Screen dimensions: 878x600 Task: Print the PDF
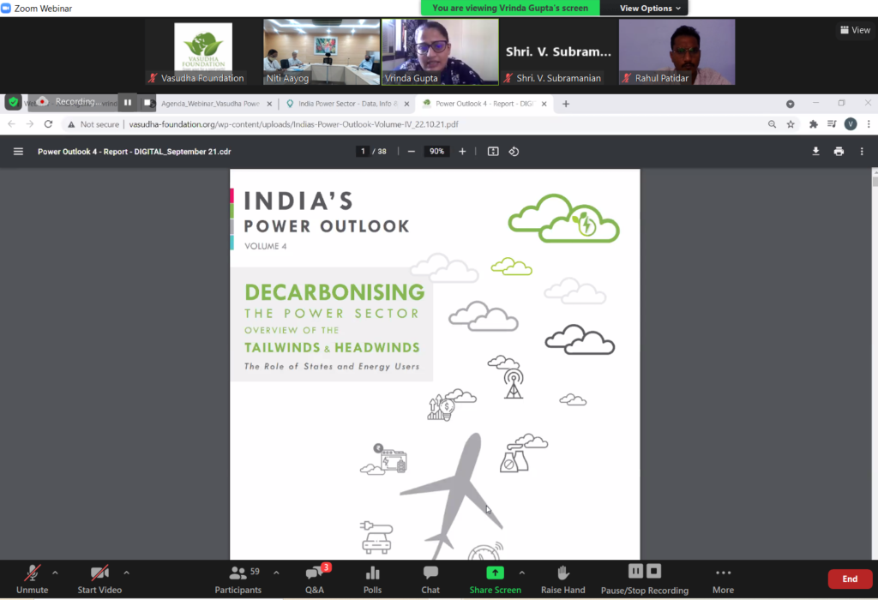[839, 151]
